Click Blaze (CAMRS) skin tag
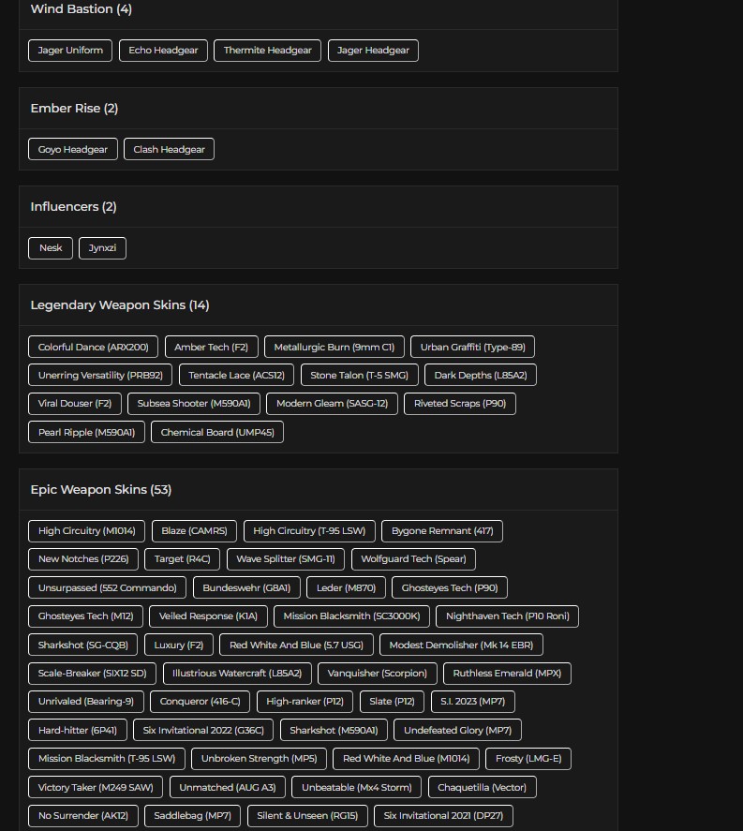The width and height of the screenshot is (743, 831). [194, 531]
